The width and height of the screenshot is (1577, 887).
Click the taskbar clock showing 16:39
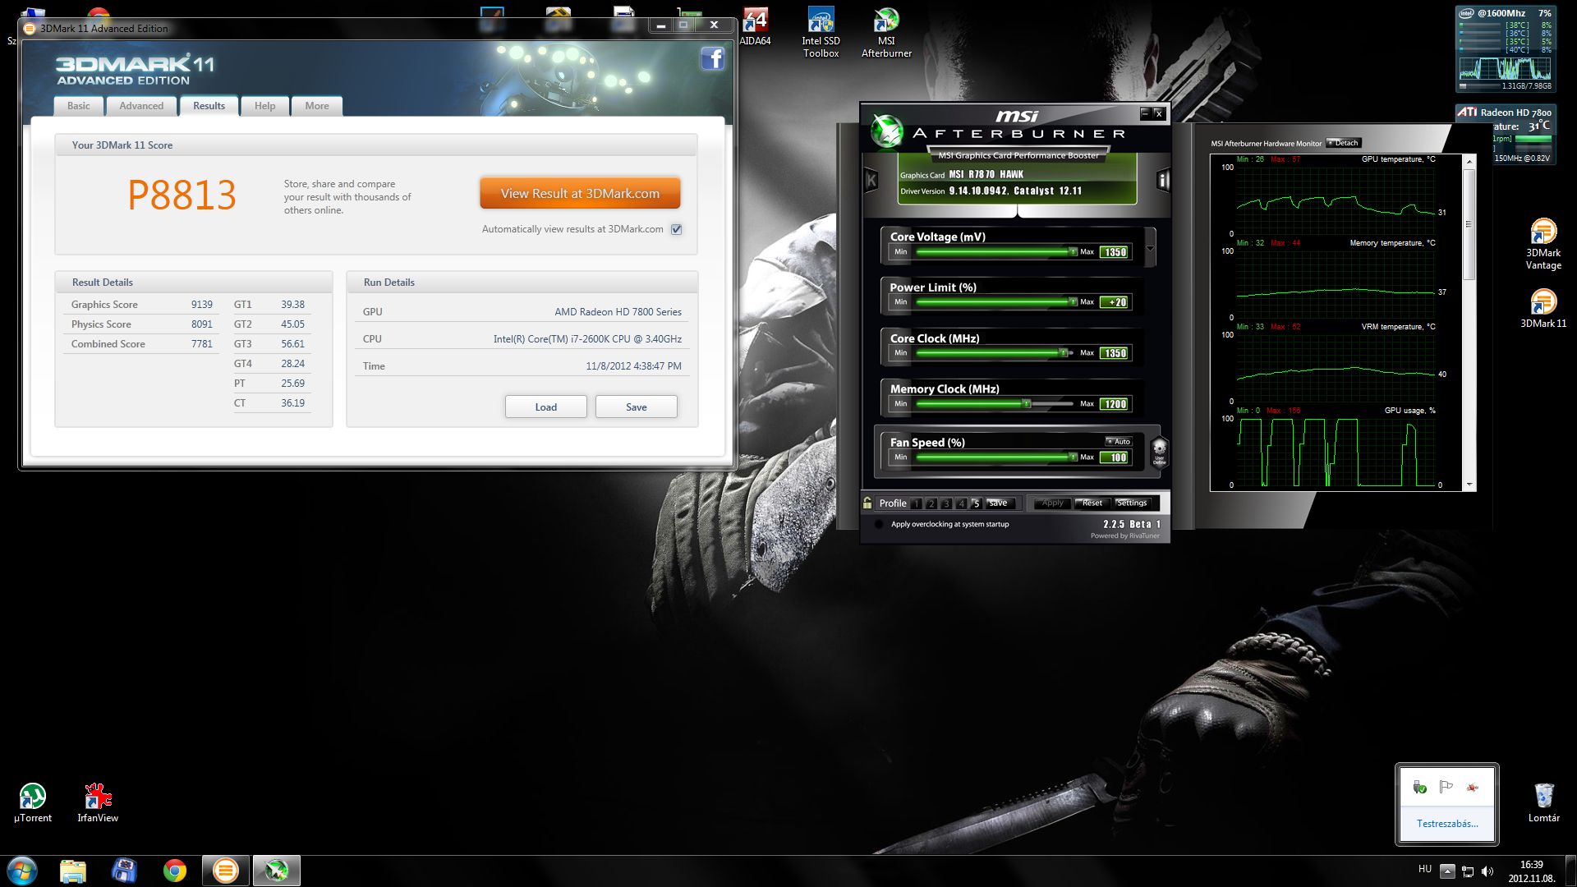click(x=1531, y=871)
